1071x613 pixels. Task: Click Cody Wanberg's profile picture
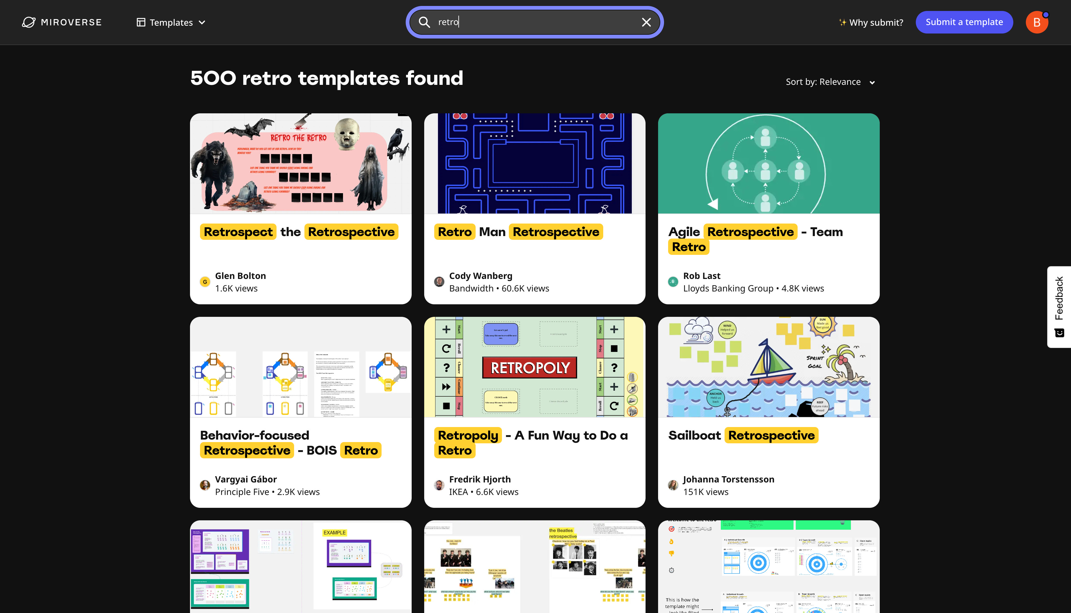[x=439, y=282]
